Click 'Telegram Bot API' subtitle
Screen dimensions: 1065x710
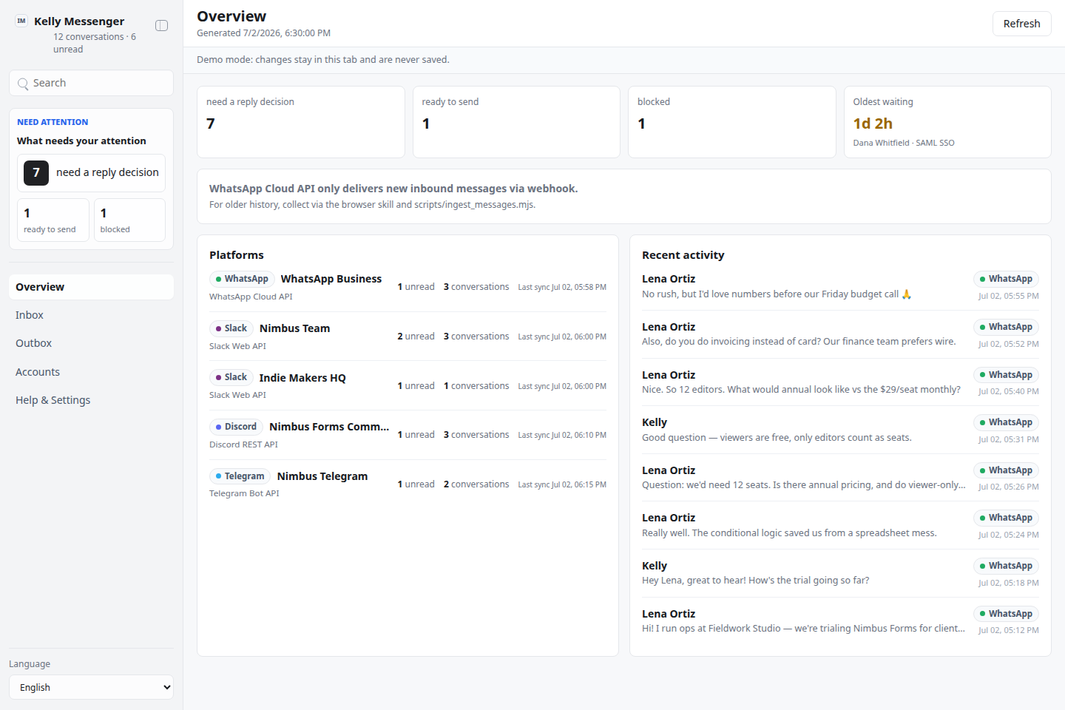(x=244, y=493)
